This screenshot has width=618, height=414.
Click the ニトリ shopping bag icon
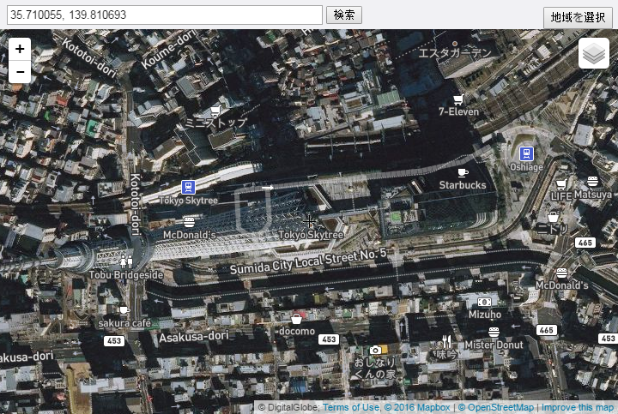tap(553, 217)
